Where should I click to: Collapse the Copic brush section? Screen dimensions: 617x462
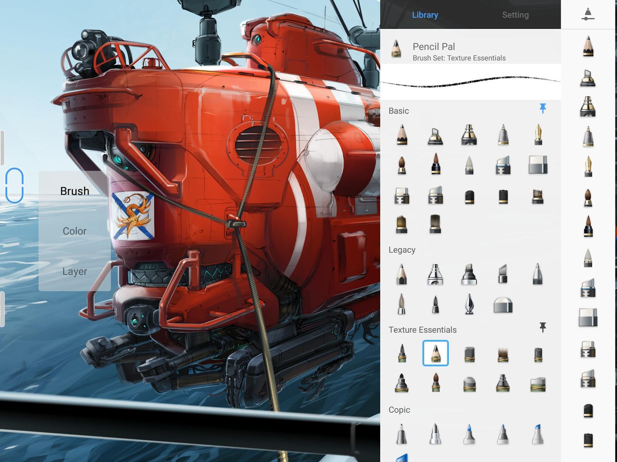point(400,410)
